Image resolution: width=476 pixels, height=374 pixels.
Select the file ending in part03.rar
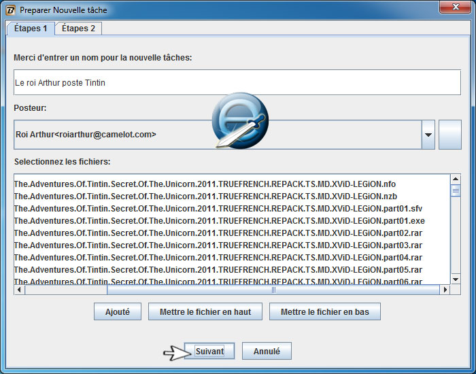[218, 245]
